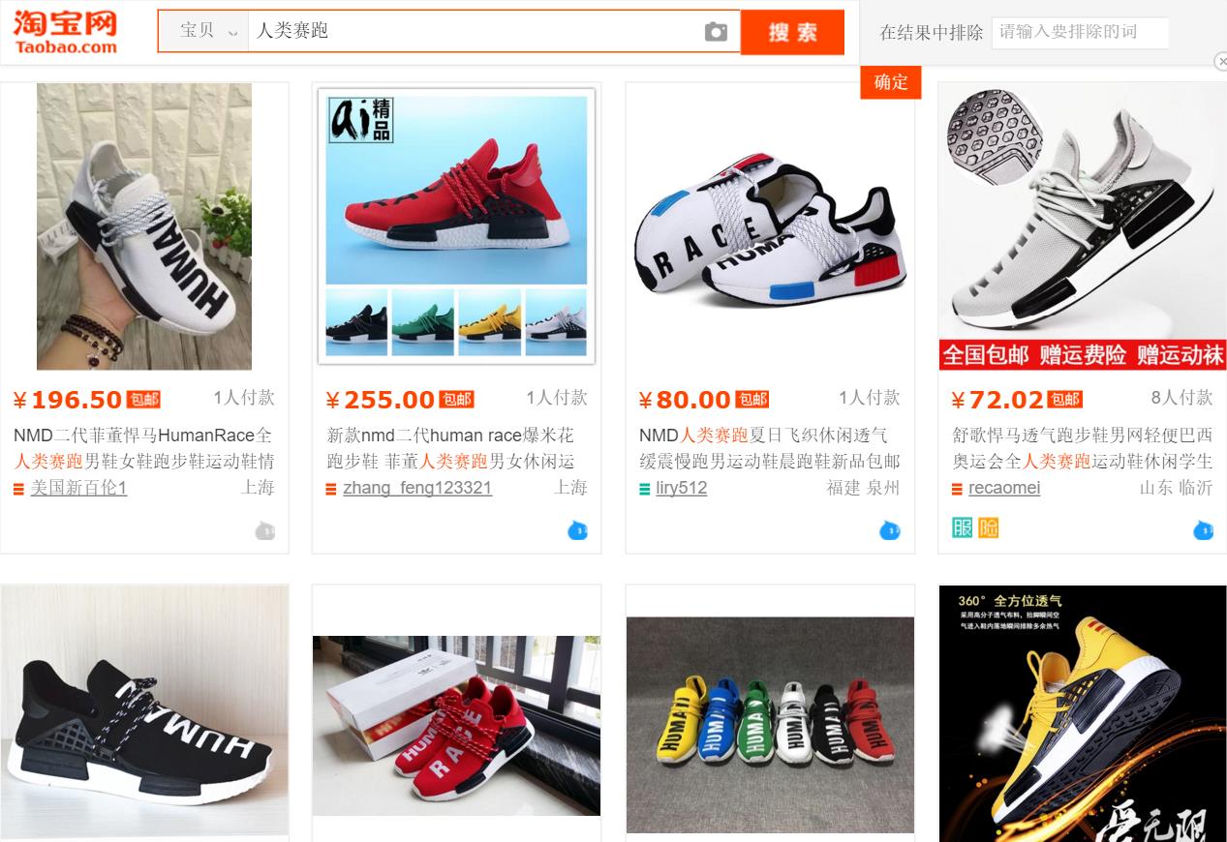Click the orange 险 insurance badge icon

point(988,527)
